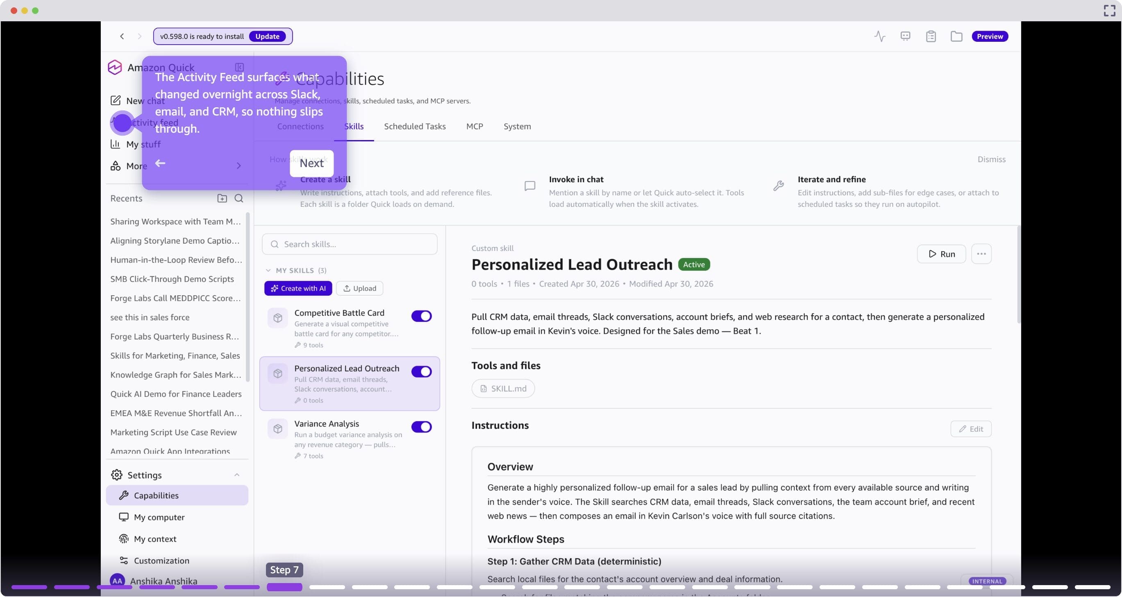Switch to the Skills tab

354,126
